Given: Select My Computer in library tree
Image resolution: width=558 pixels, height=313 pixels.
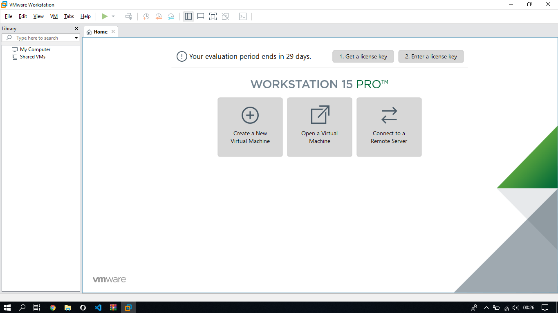Looking at the screenshot, I should pyautogui.click(x=35, y=49).
